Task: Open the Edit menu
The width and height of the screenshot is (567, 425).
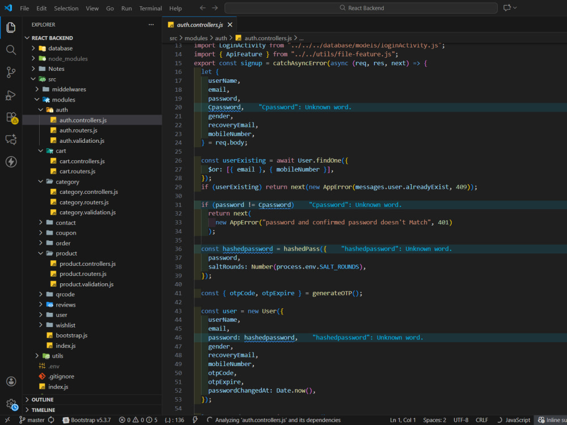Action: point(41,8)
